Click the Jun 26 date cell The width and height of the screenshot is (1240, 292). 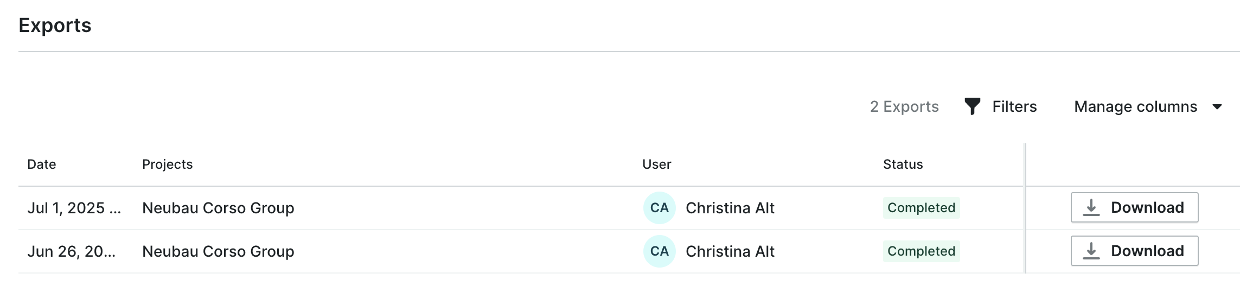tap(71, 251)
